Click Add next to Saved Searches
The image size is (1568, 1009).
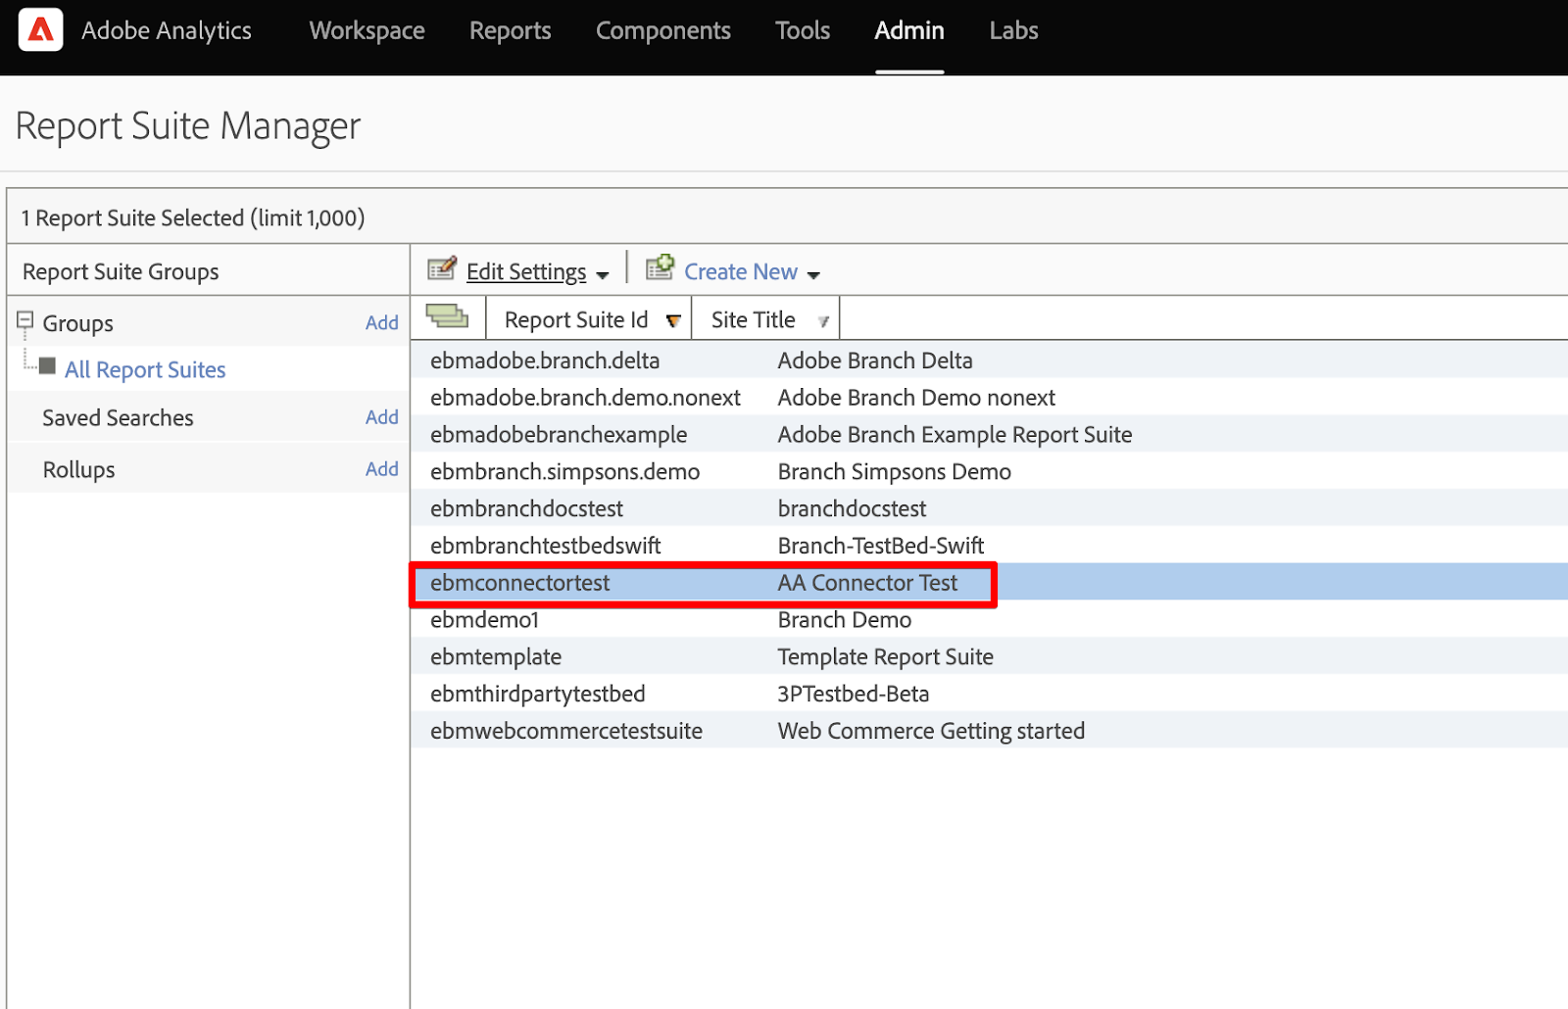[381, 417]
